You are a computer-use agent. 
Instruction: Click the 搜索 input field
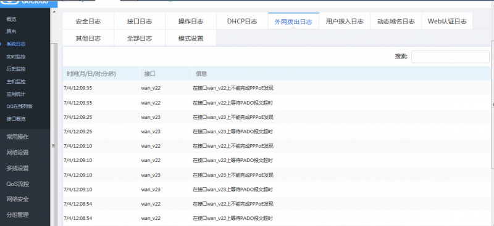450,57
